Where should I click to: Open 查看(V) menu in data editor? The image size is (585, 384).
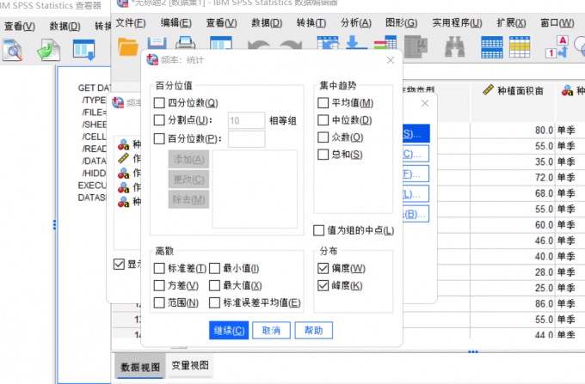click(222, 23)
